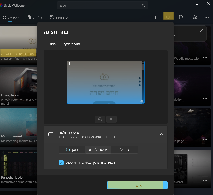Image resolution: width=213 pixels, height=195 pixels.
Task: Click the אישור confirm button
Action: tap(137, 185)
